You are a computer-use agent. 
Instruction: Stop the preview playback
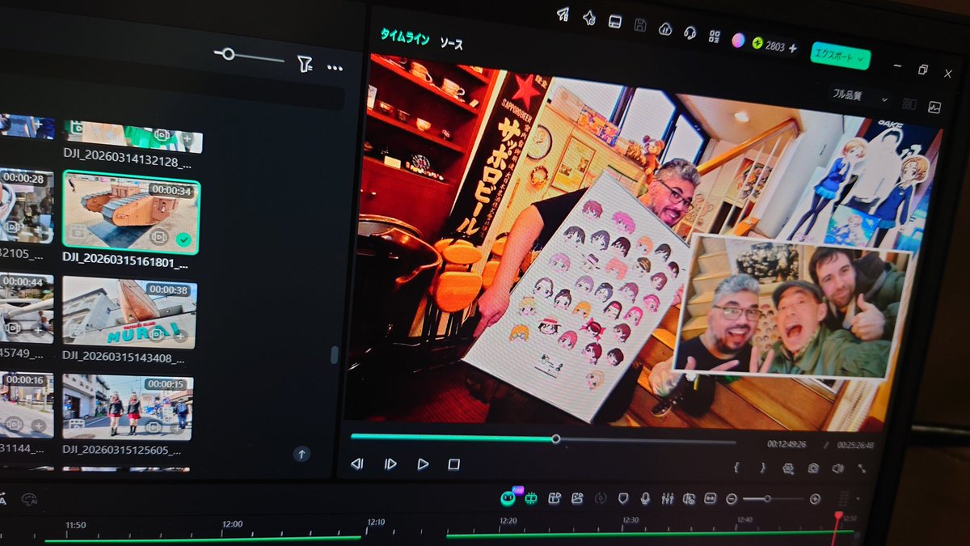pos(454,464)
